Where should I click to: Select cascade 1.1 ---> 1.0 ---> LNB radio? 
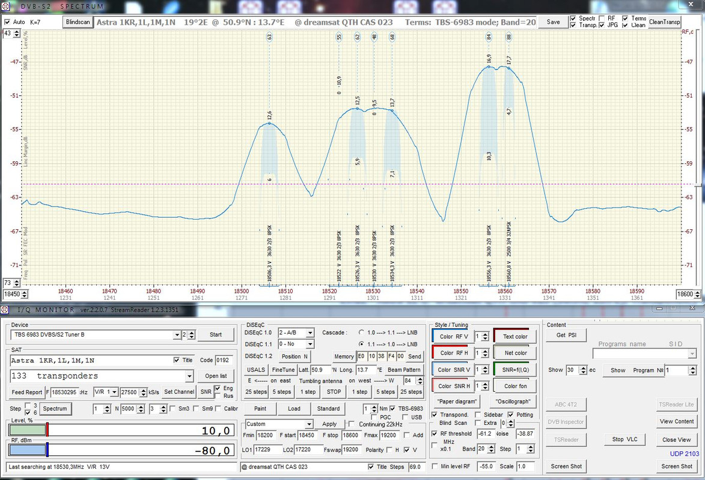[361, 344]
